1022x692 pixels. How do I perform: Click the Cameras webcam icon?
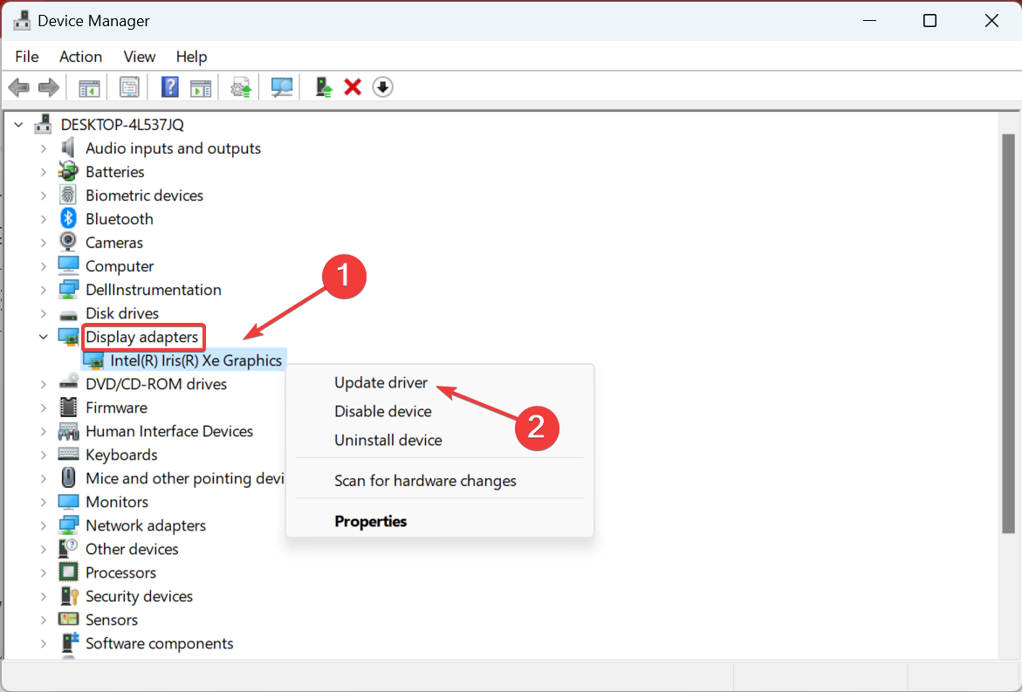(x=68, y=242)
